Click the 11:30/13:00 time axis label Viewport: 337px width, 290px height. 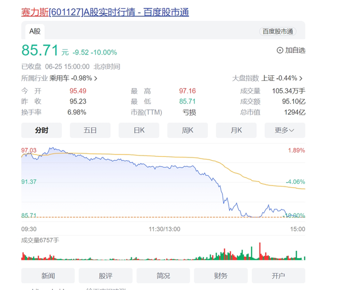tap(165, 229)
